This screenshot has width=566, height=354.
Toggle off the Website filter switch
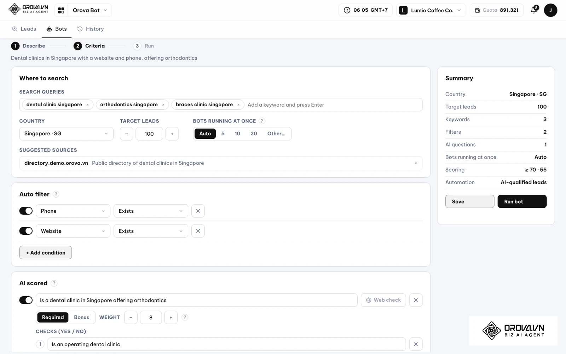tap(26, 231)
